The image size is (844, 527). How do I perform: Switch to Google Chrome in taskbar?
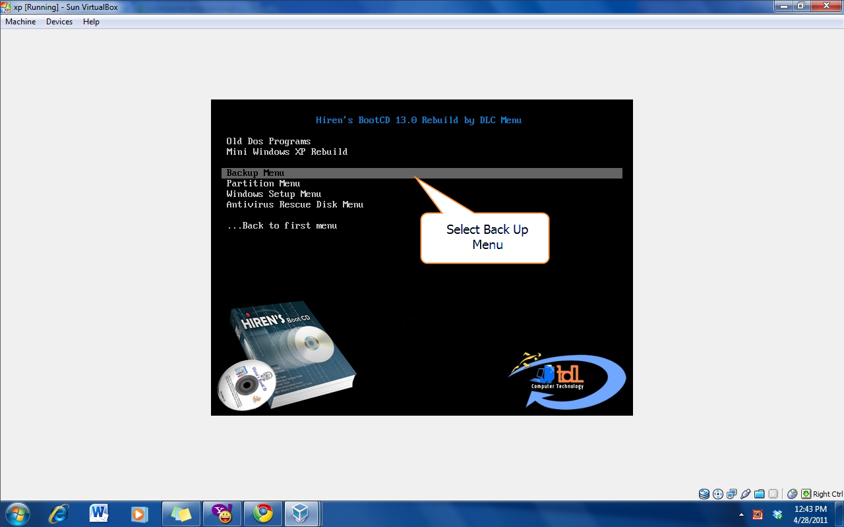262,513
